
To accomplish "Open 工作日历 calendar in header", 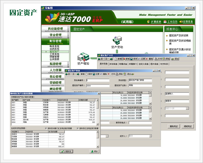I will pyautogui.click(x=171, y=22).
